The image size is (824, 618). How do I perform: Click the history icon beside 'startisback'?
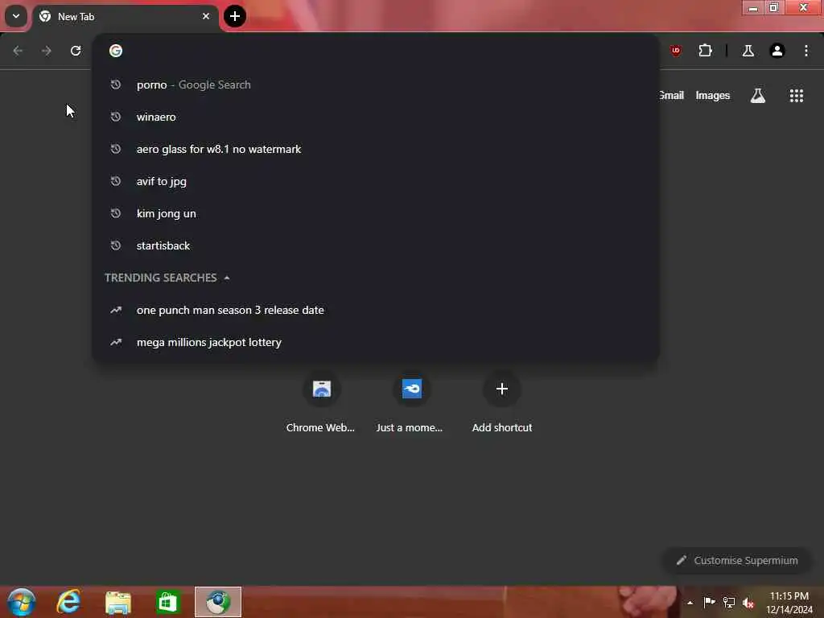pyautogui.click(x=116, y=245)
